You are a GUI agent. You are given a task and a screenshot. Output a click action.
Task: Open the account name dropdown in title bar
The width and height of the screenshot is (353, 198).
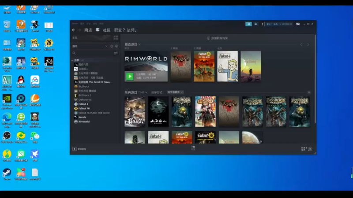pos(279,24)
